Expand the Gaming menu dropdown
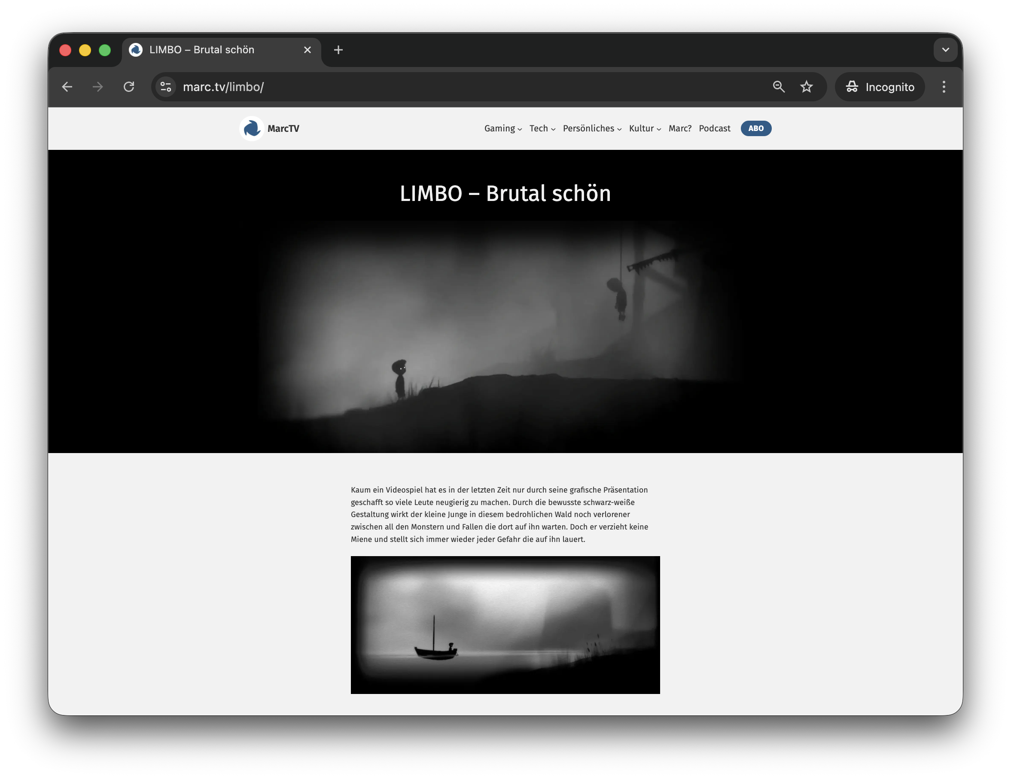 (x=503, y=129)
